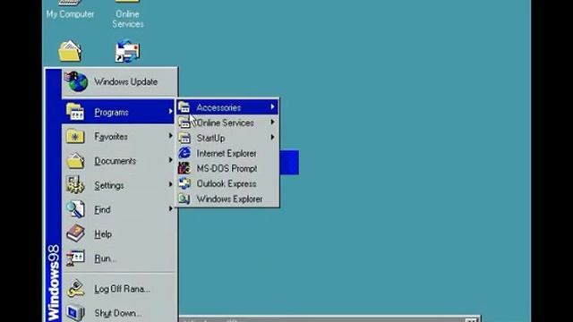Click the Favorites star folder icon
The height and width of the screenshot is (322, 573).
click(75, 137)
